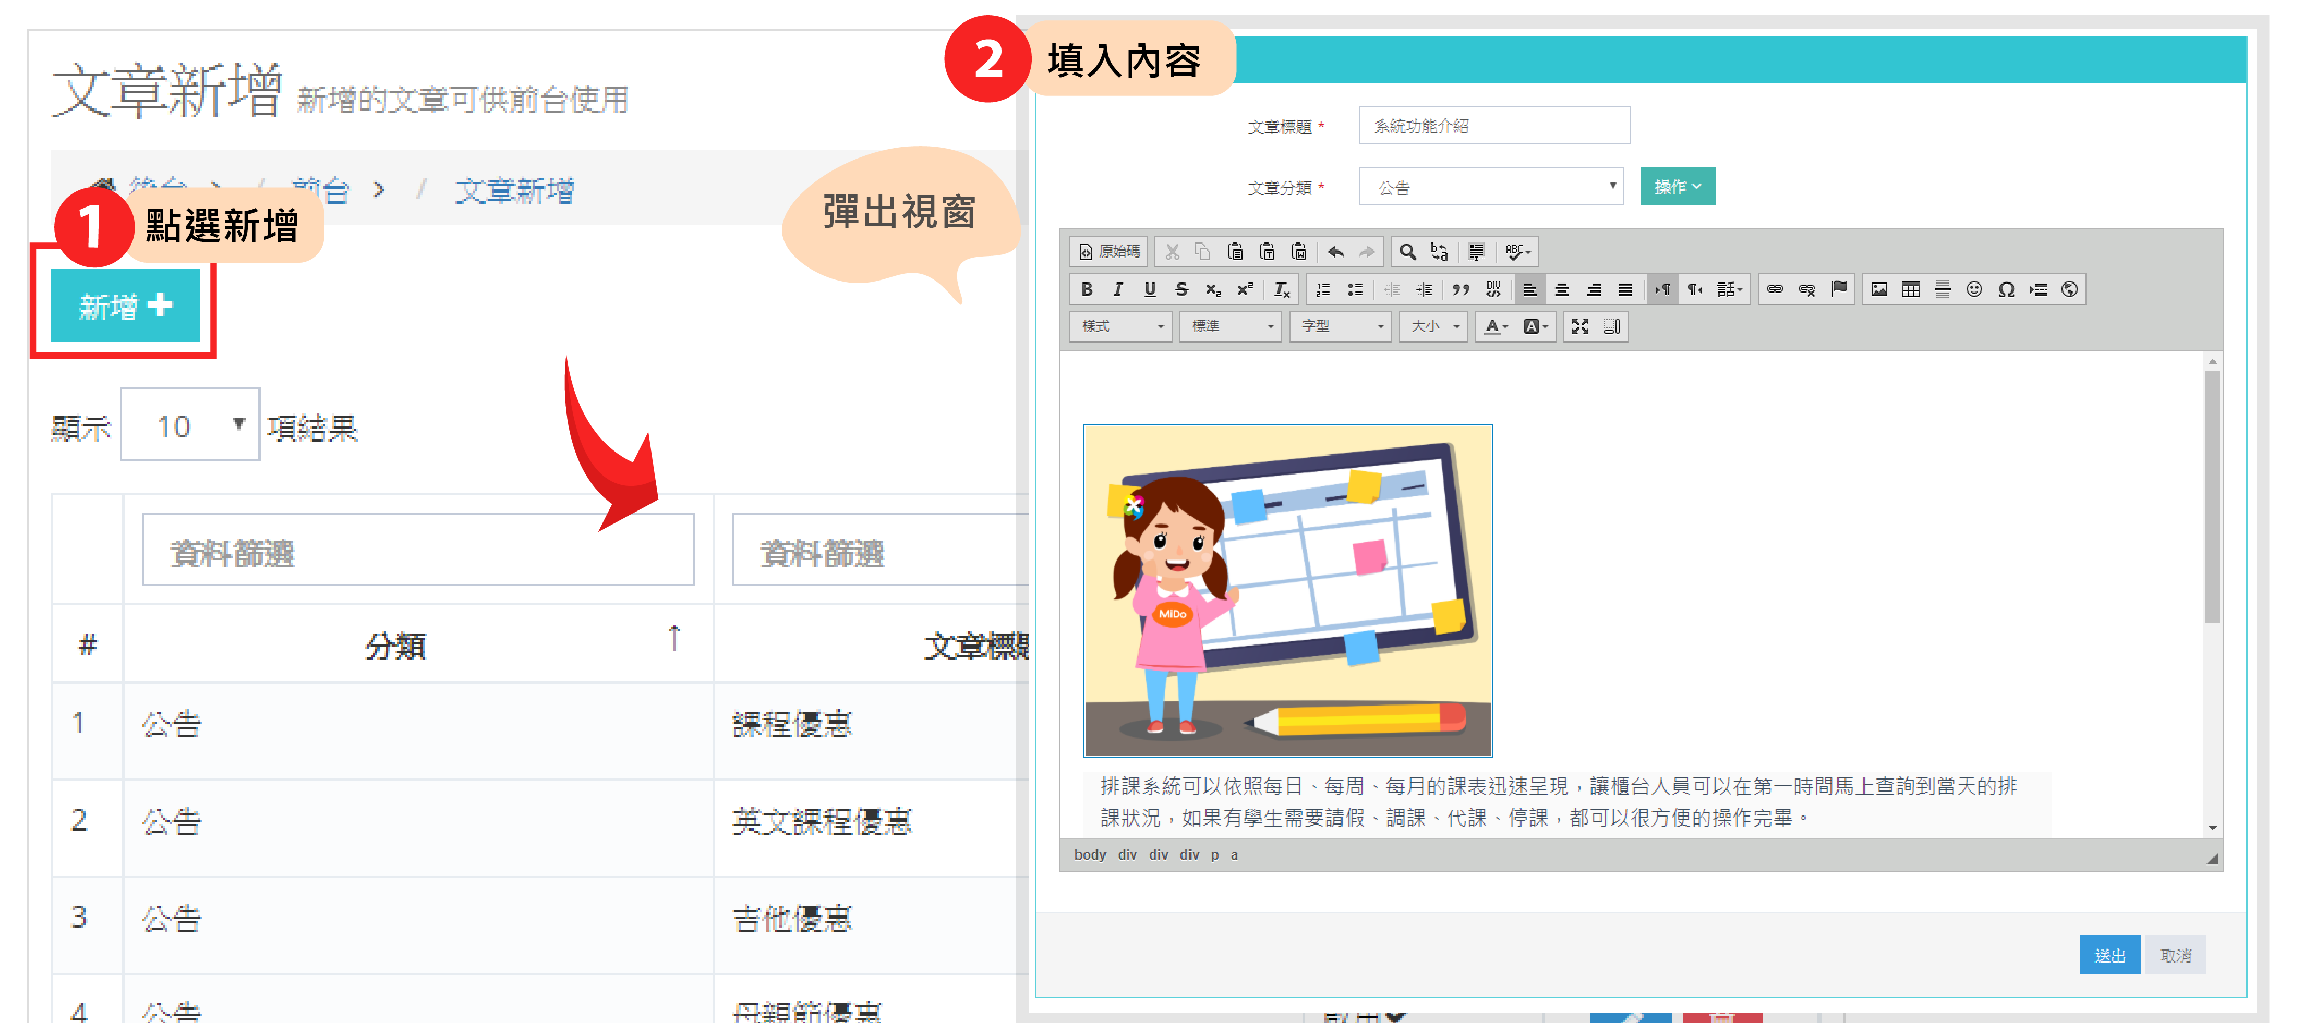Expand the 字型 font dropdown
This screenshot has width=2303, height=1023.
tap(1340, 327)
